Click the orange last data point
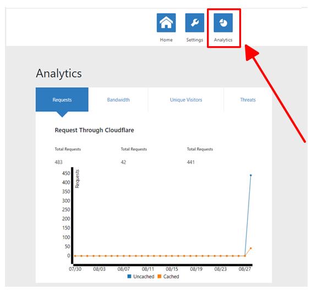312x301 pixels. click(x=251, y=248)
